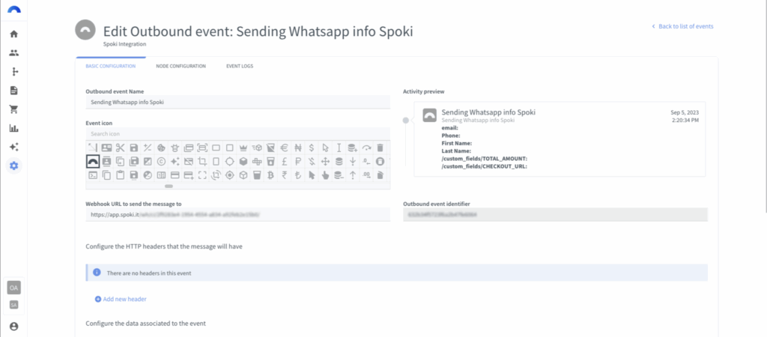Select the Bitcoin symbol event icon
Image resolution: width=767 pixels, height=337 pixels.
tap(270, 175)
